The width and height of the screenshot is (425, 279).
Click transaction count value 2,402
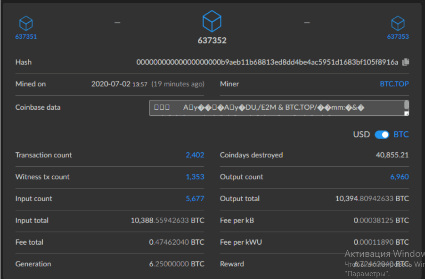195,155
